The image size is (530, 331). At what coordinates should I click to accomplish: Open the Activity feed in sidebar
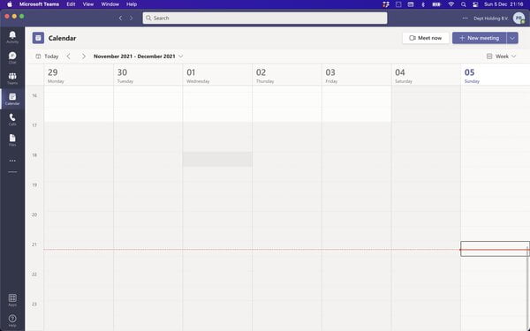12,37
